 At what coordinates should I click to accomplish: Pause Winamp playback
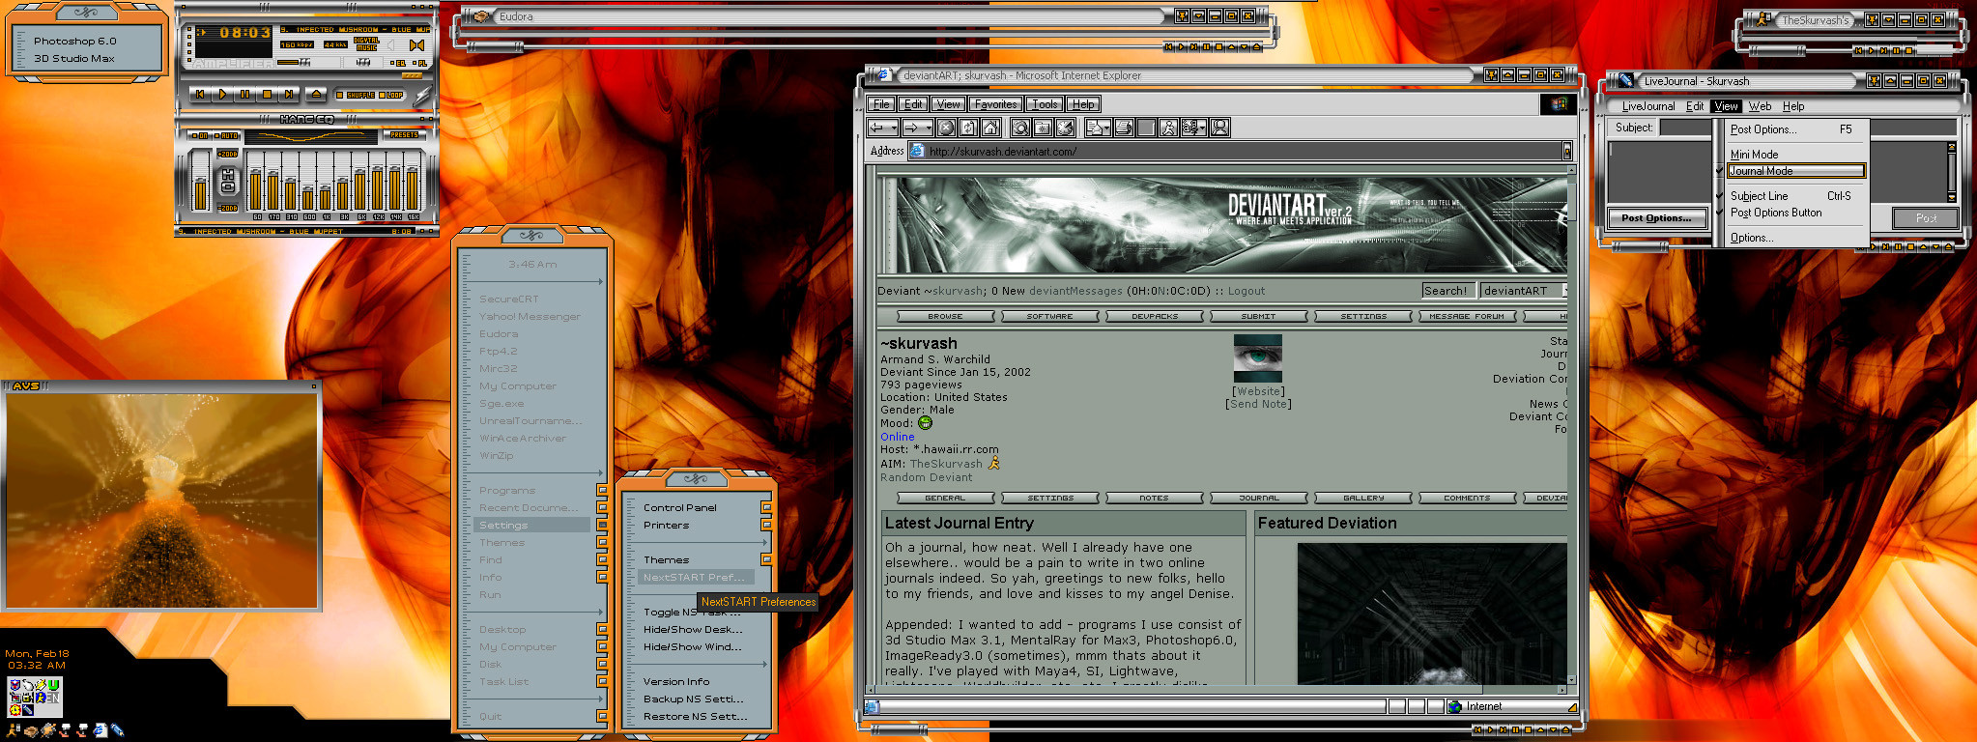tap(244, 95)
